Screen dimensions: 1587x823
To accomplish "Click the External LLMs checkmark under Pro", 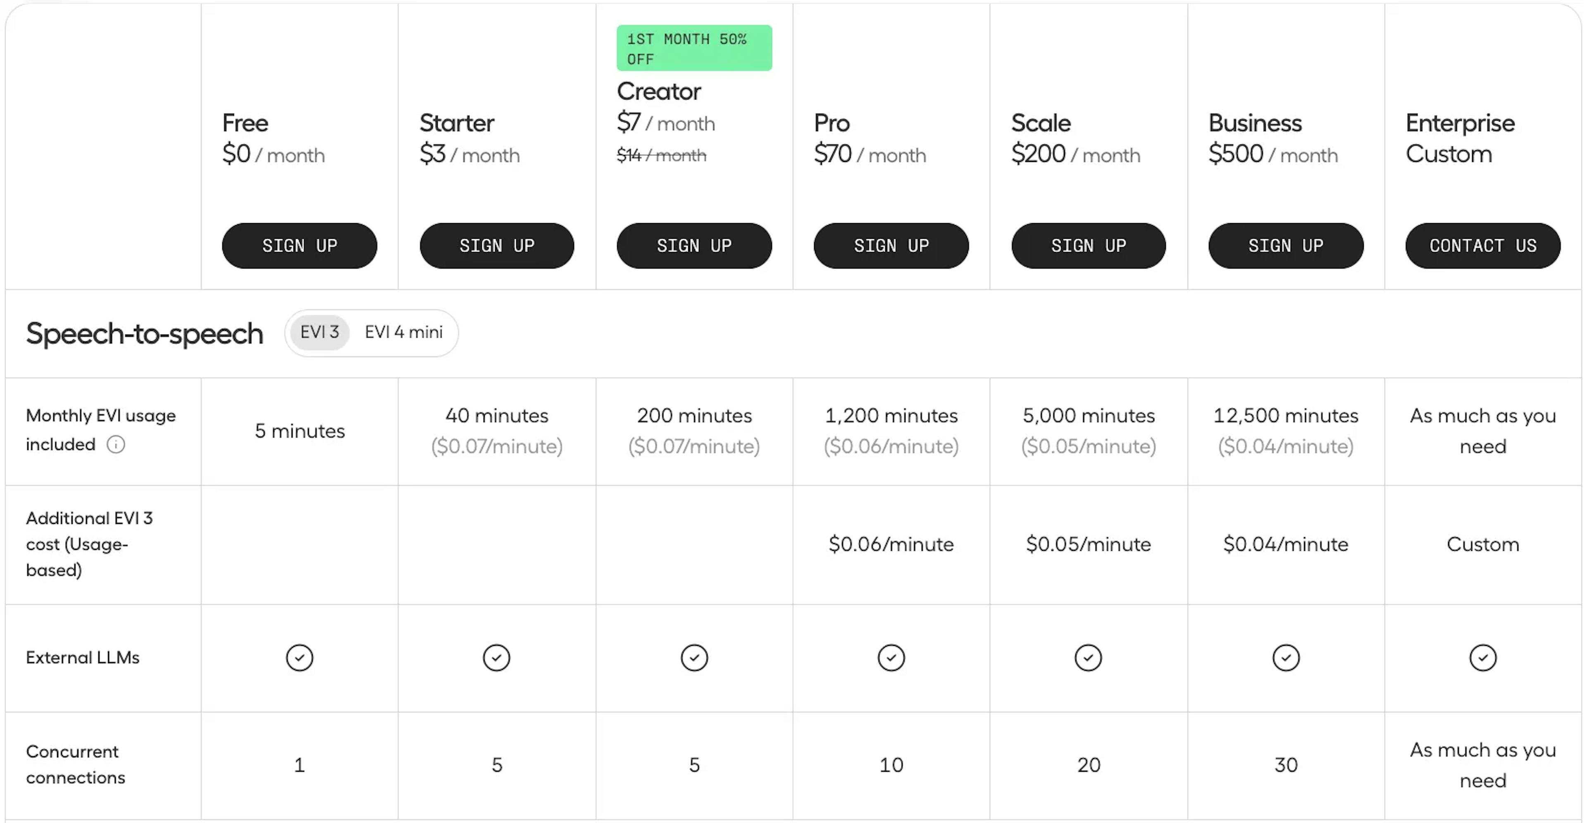I will coord(891,657).
